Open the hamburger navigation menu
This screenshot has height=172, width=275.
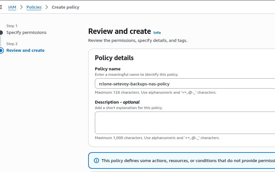coord(1,7)
